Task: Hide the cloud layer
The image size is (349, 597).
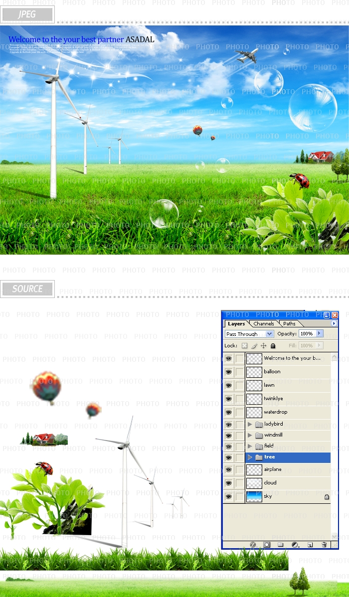Action: (229, 483)
